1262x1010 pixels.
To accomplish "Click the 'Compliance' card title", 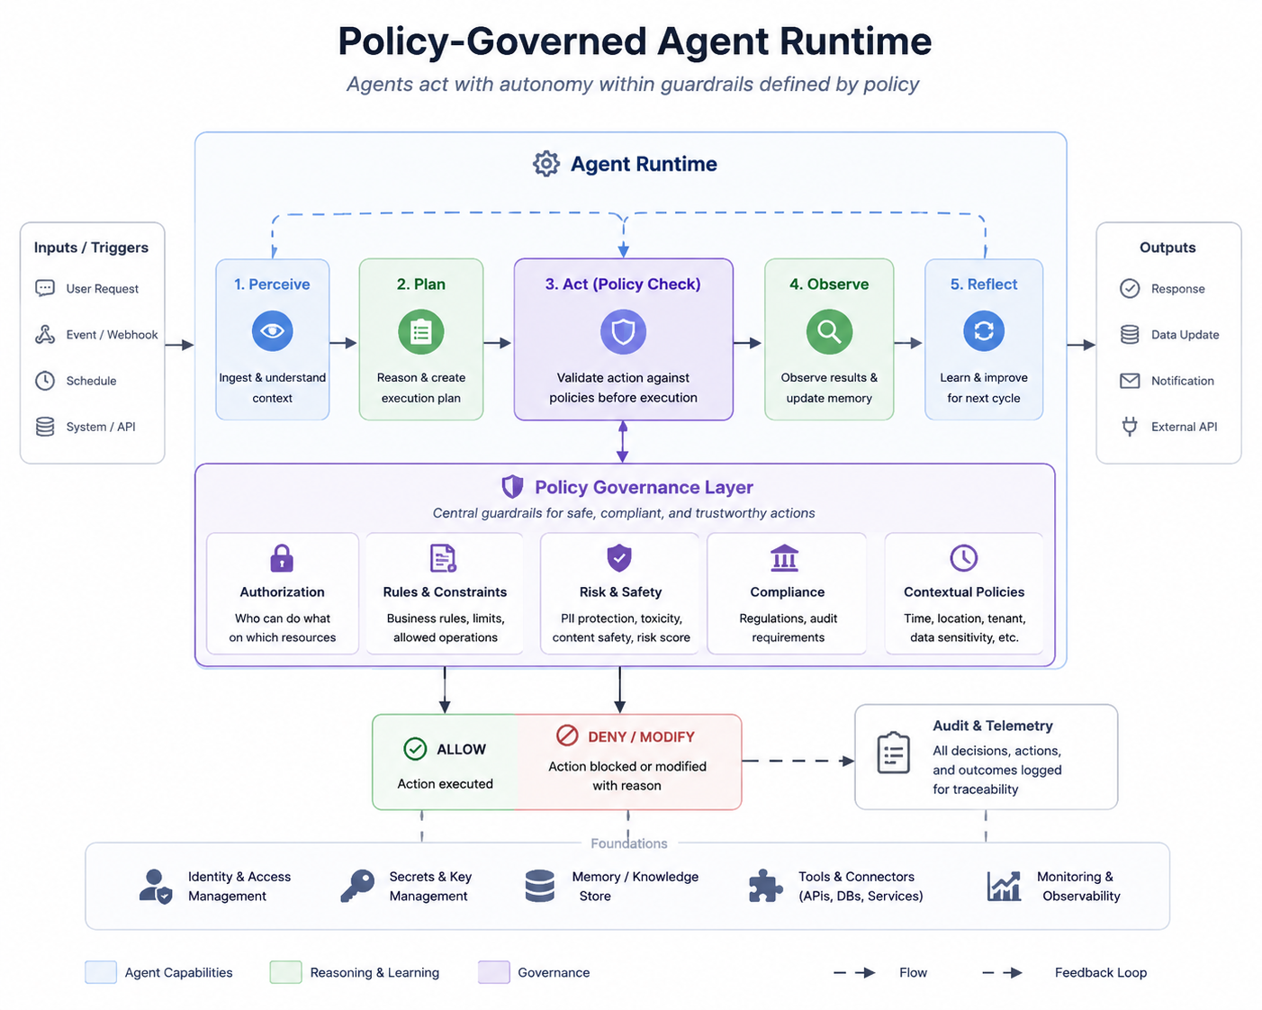I will point(788,592).
